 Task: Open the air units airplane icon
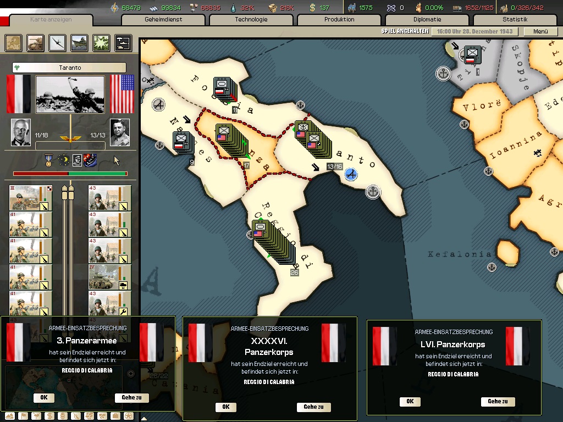[x=57, y=43]
